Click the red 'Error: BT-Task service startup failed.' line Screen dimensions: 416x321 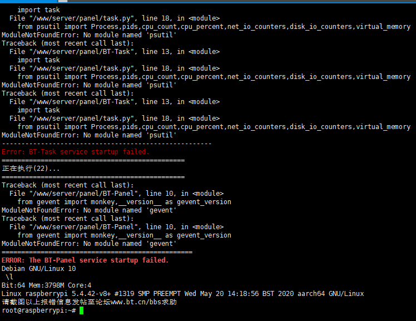pyautogui.click(x=76, y=152)
